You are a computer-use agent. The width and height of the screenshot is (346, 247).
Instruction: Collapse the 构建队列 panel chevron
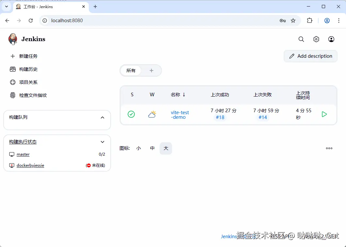tap(102, 117)
